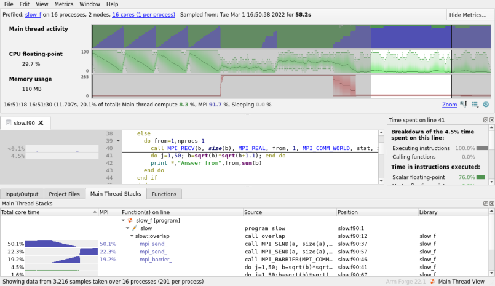The width and height of the screenshot is (495, 286).
Task: Click position slow.f90:57 cell
Action: 352,252
